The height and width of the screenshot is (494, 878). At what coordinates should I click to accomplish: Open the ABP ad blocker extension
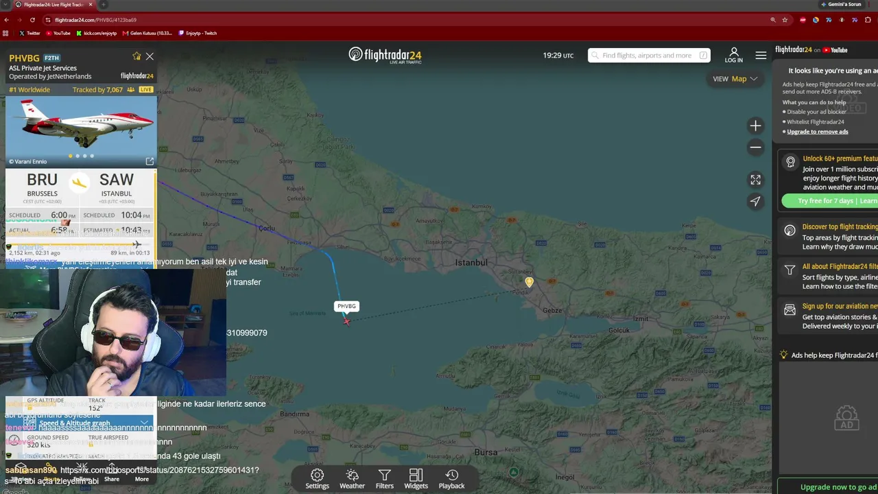click(x=803, y=20)
